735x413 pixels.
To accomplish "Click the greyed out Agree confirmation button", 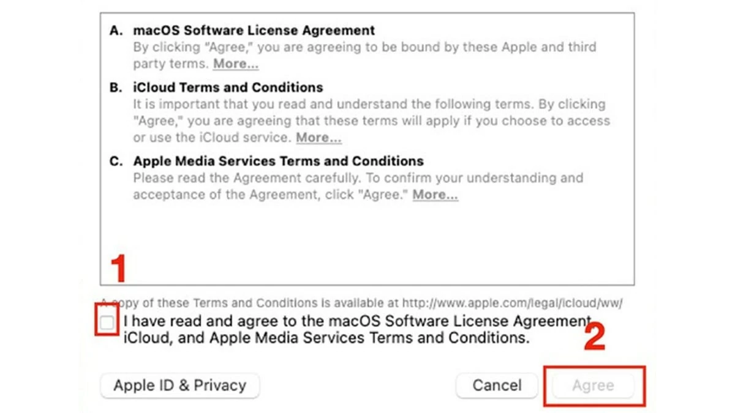I will tap(595, 385).
